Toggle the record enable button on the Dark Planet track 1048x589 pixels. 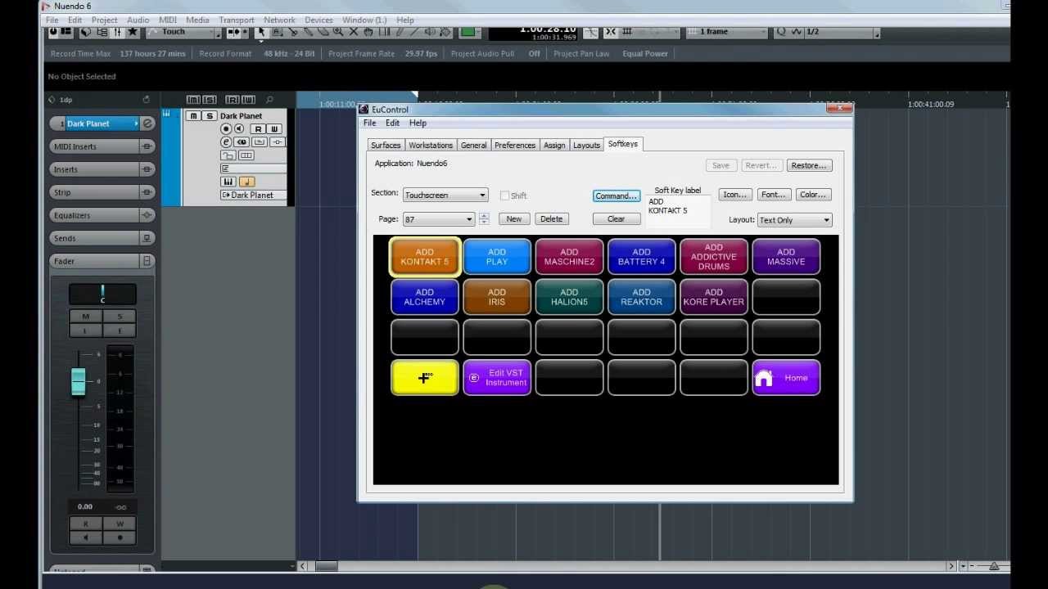226,128
